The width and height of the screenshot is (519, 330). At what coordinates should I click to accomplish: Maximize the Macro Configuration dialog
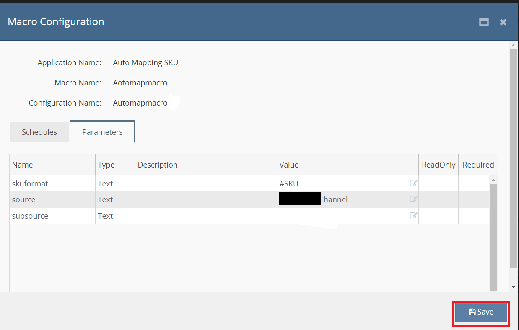484,22
